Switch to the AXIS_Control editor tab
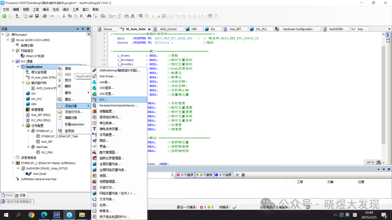 coord(167,29)
